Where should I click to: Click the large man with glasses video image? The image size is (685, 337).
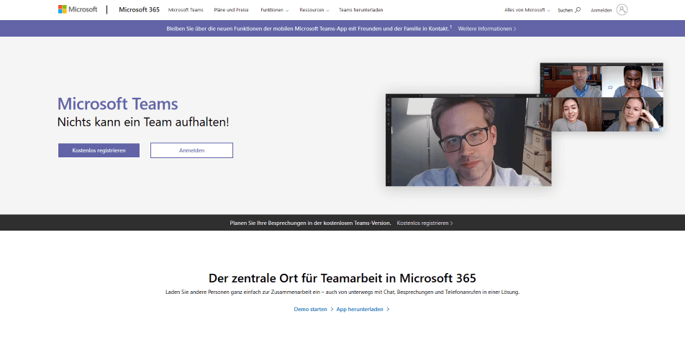[468, 139]
